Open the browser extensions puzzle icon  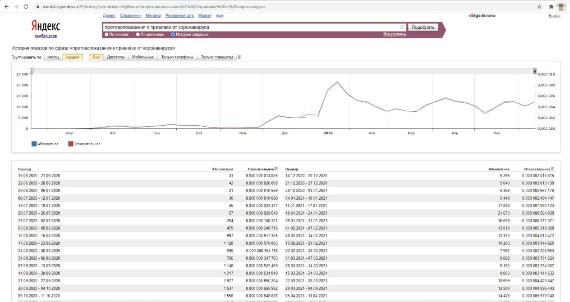[551, 7]
